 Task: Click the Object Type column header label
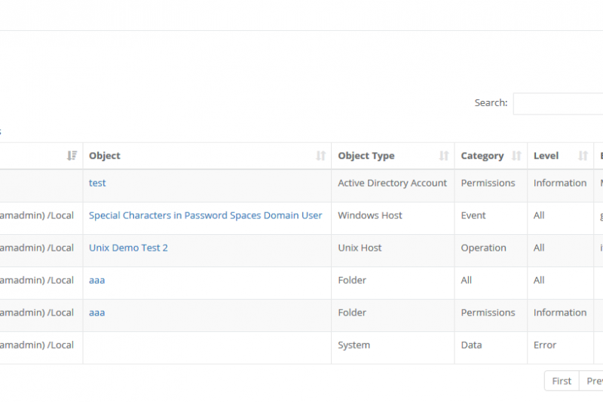366,156
